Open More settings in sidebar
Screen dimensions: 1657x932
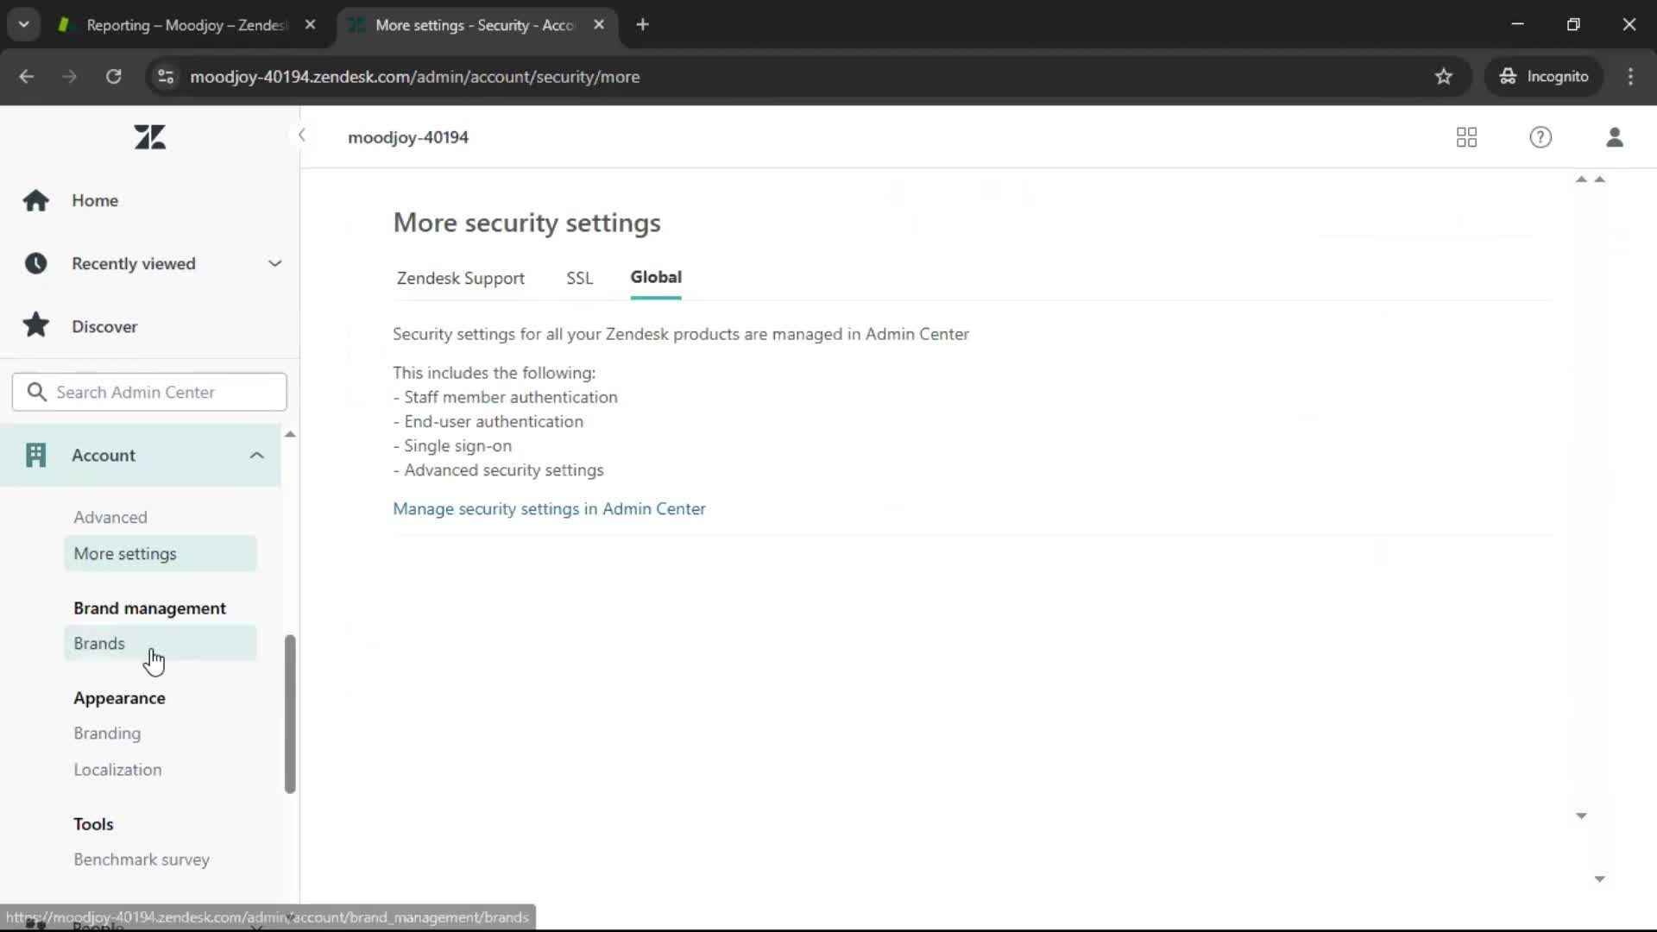pyautogui.click(x=160, y=553)
